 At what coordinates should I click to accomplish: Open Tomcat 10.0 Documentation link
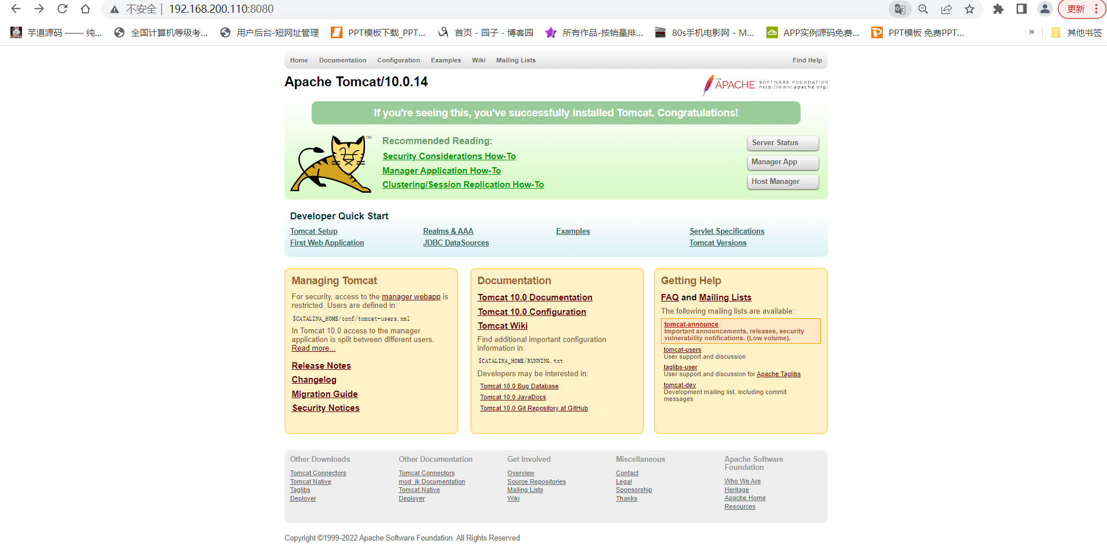(x=535, y=297)
